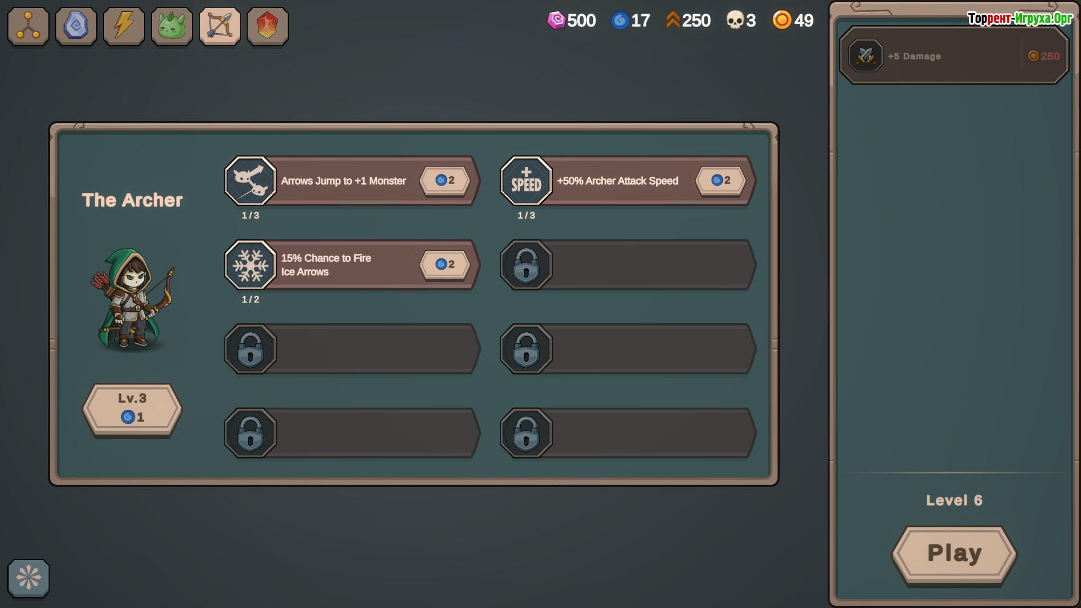Image resolution: width=1081 pixels, height=608 pixels.
Task: Click the crossed swords damage icon
Action: [x=866, y=56]
